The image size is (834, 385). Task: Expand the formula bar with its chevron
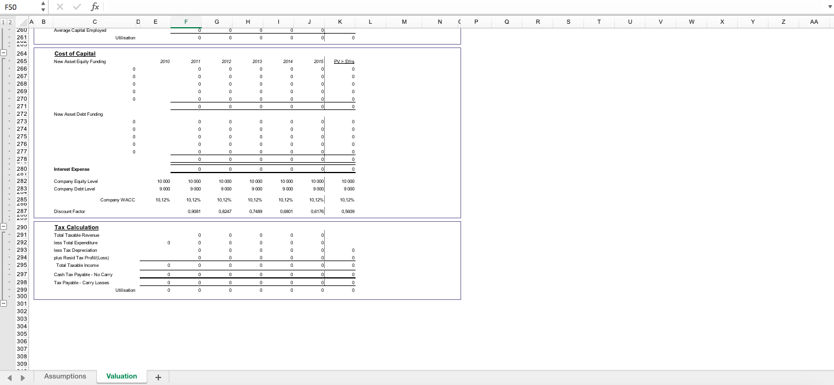coord(829,7)
